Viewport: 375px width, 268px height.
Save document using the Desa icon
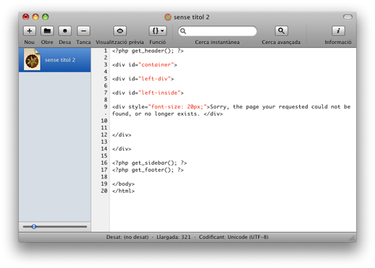coord(65,31)
